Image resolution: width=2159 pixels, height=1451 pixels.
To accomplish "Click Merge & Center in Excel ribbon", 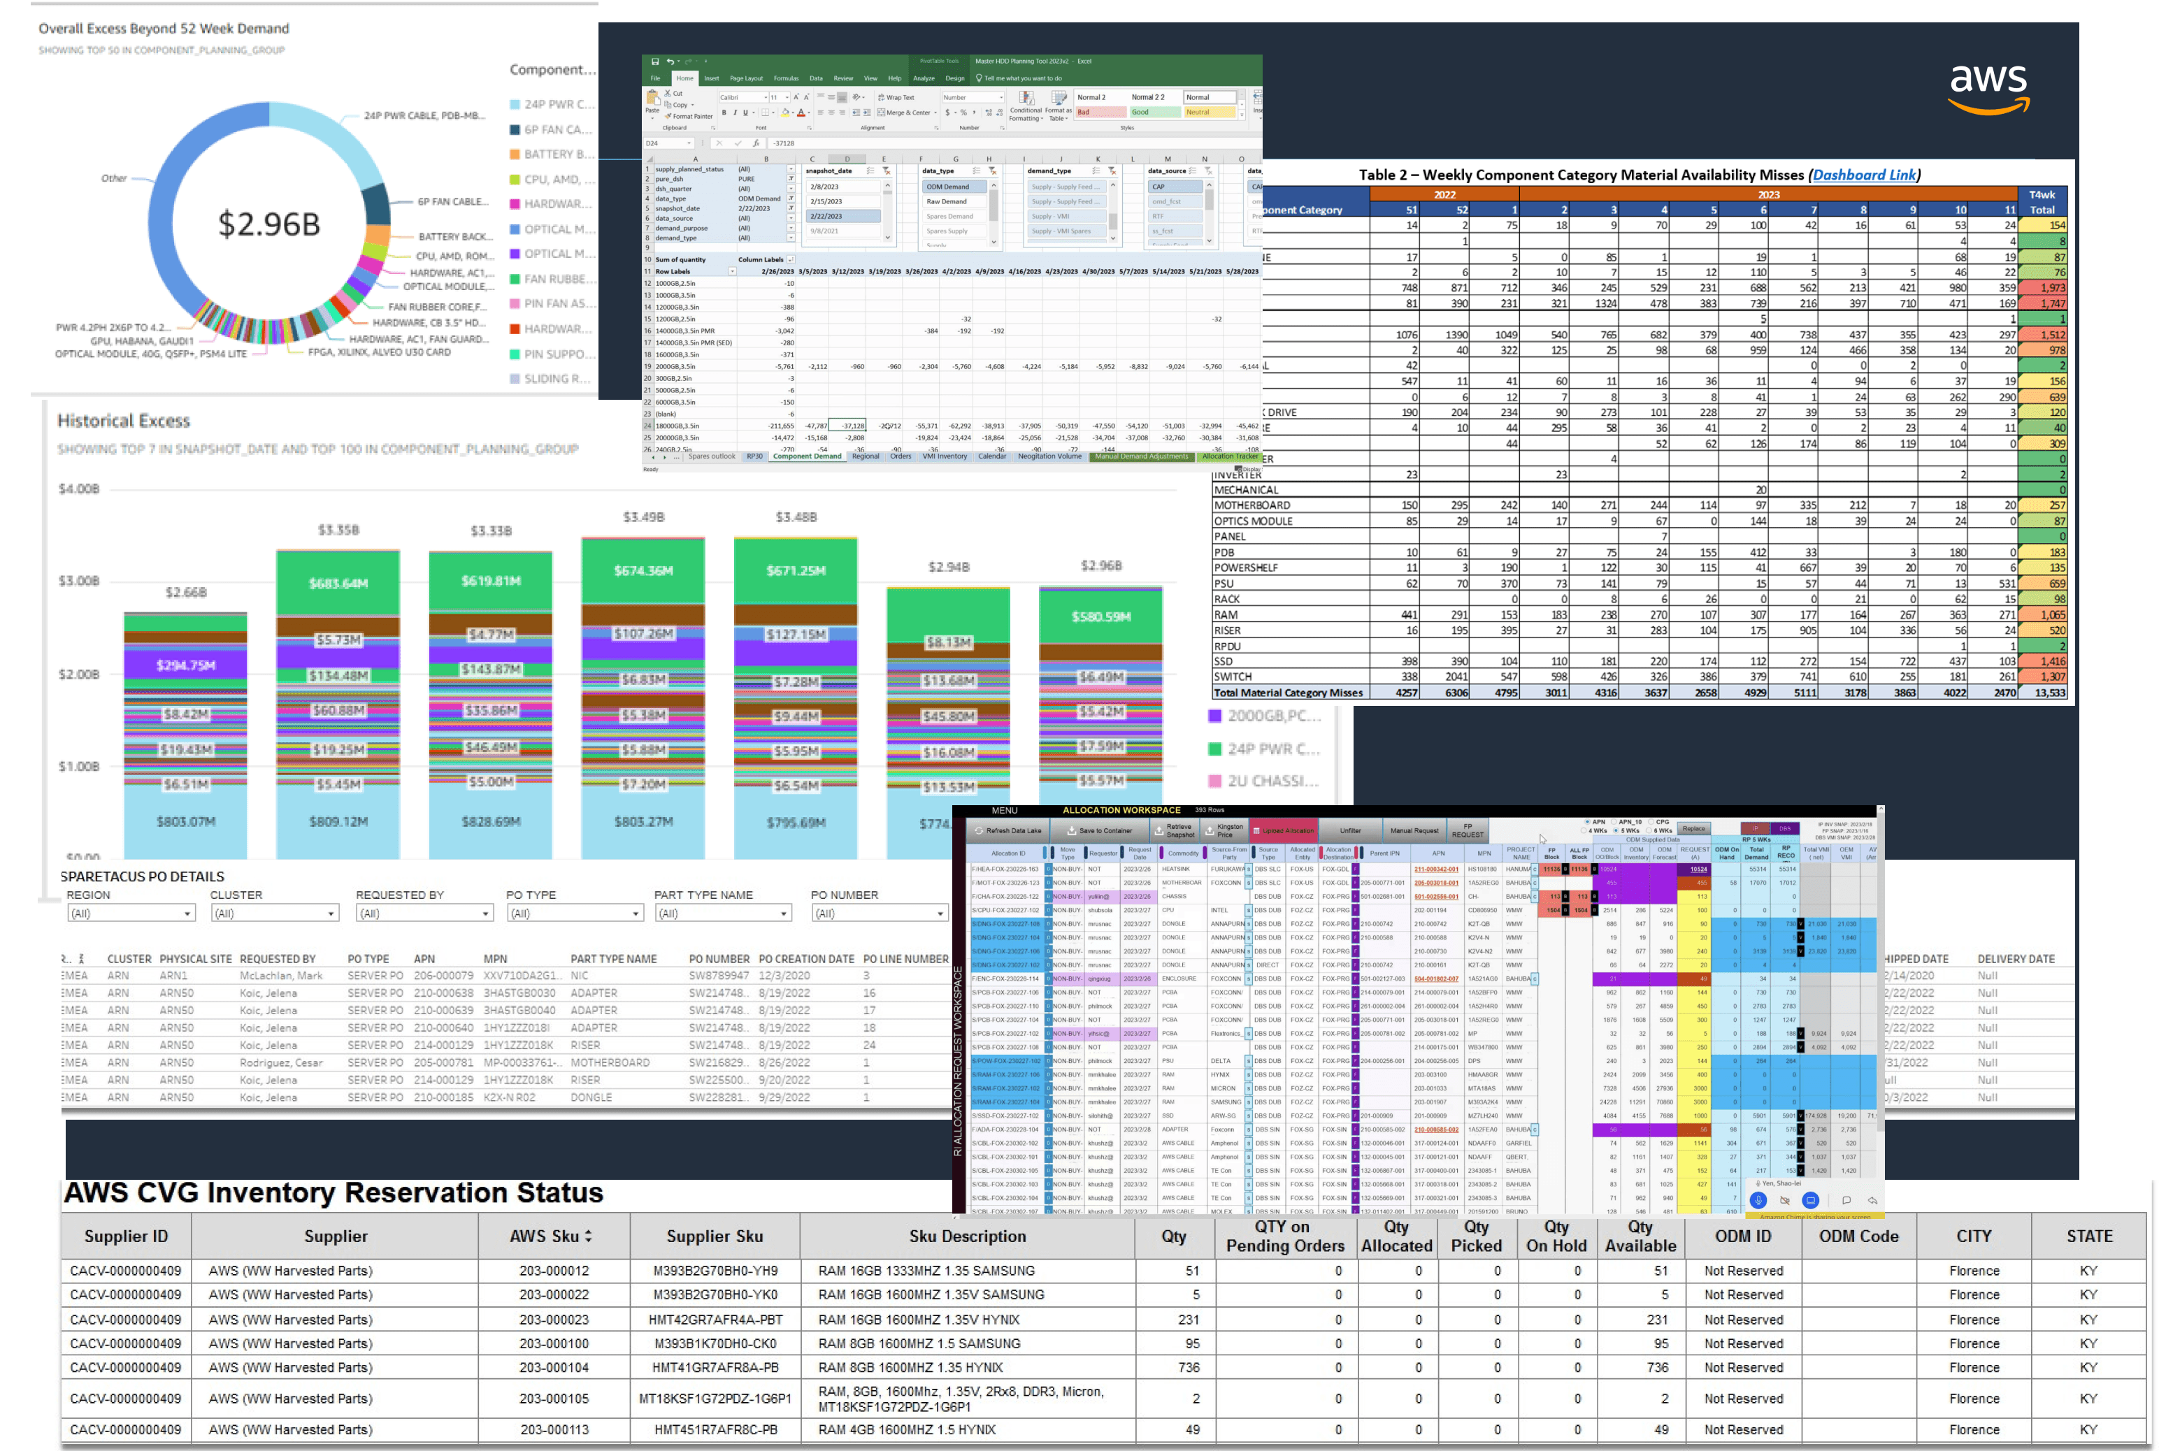I will 904,113.
